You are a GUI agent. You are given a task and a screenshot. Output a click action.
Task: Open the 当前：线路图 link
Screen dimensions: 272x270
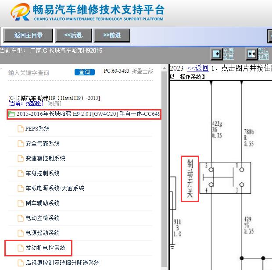point(26,103)
